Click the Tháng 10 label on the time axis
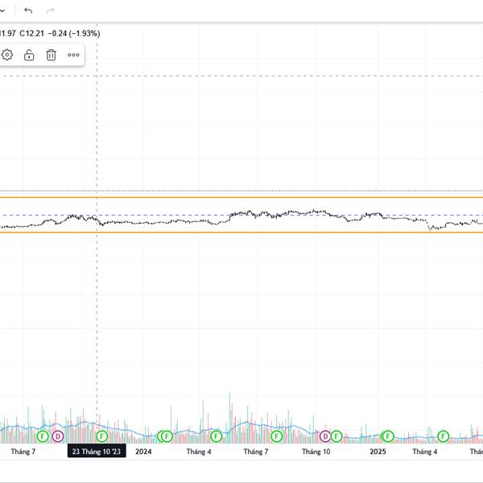The height and width of the screenshot is (483, 483). pos(316,452)
